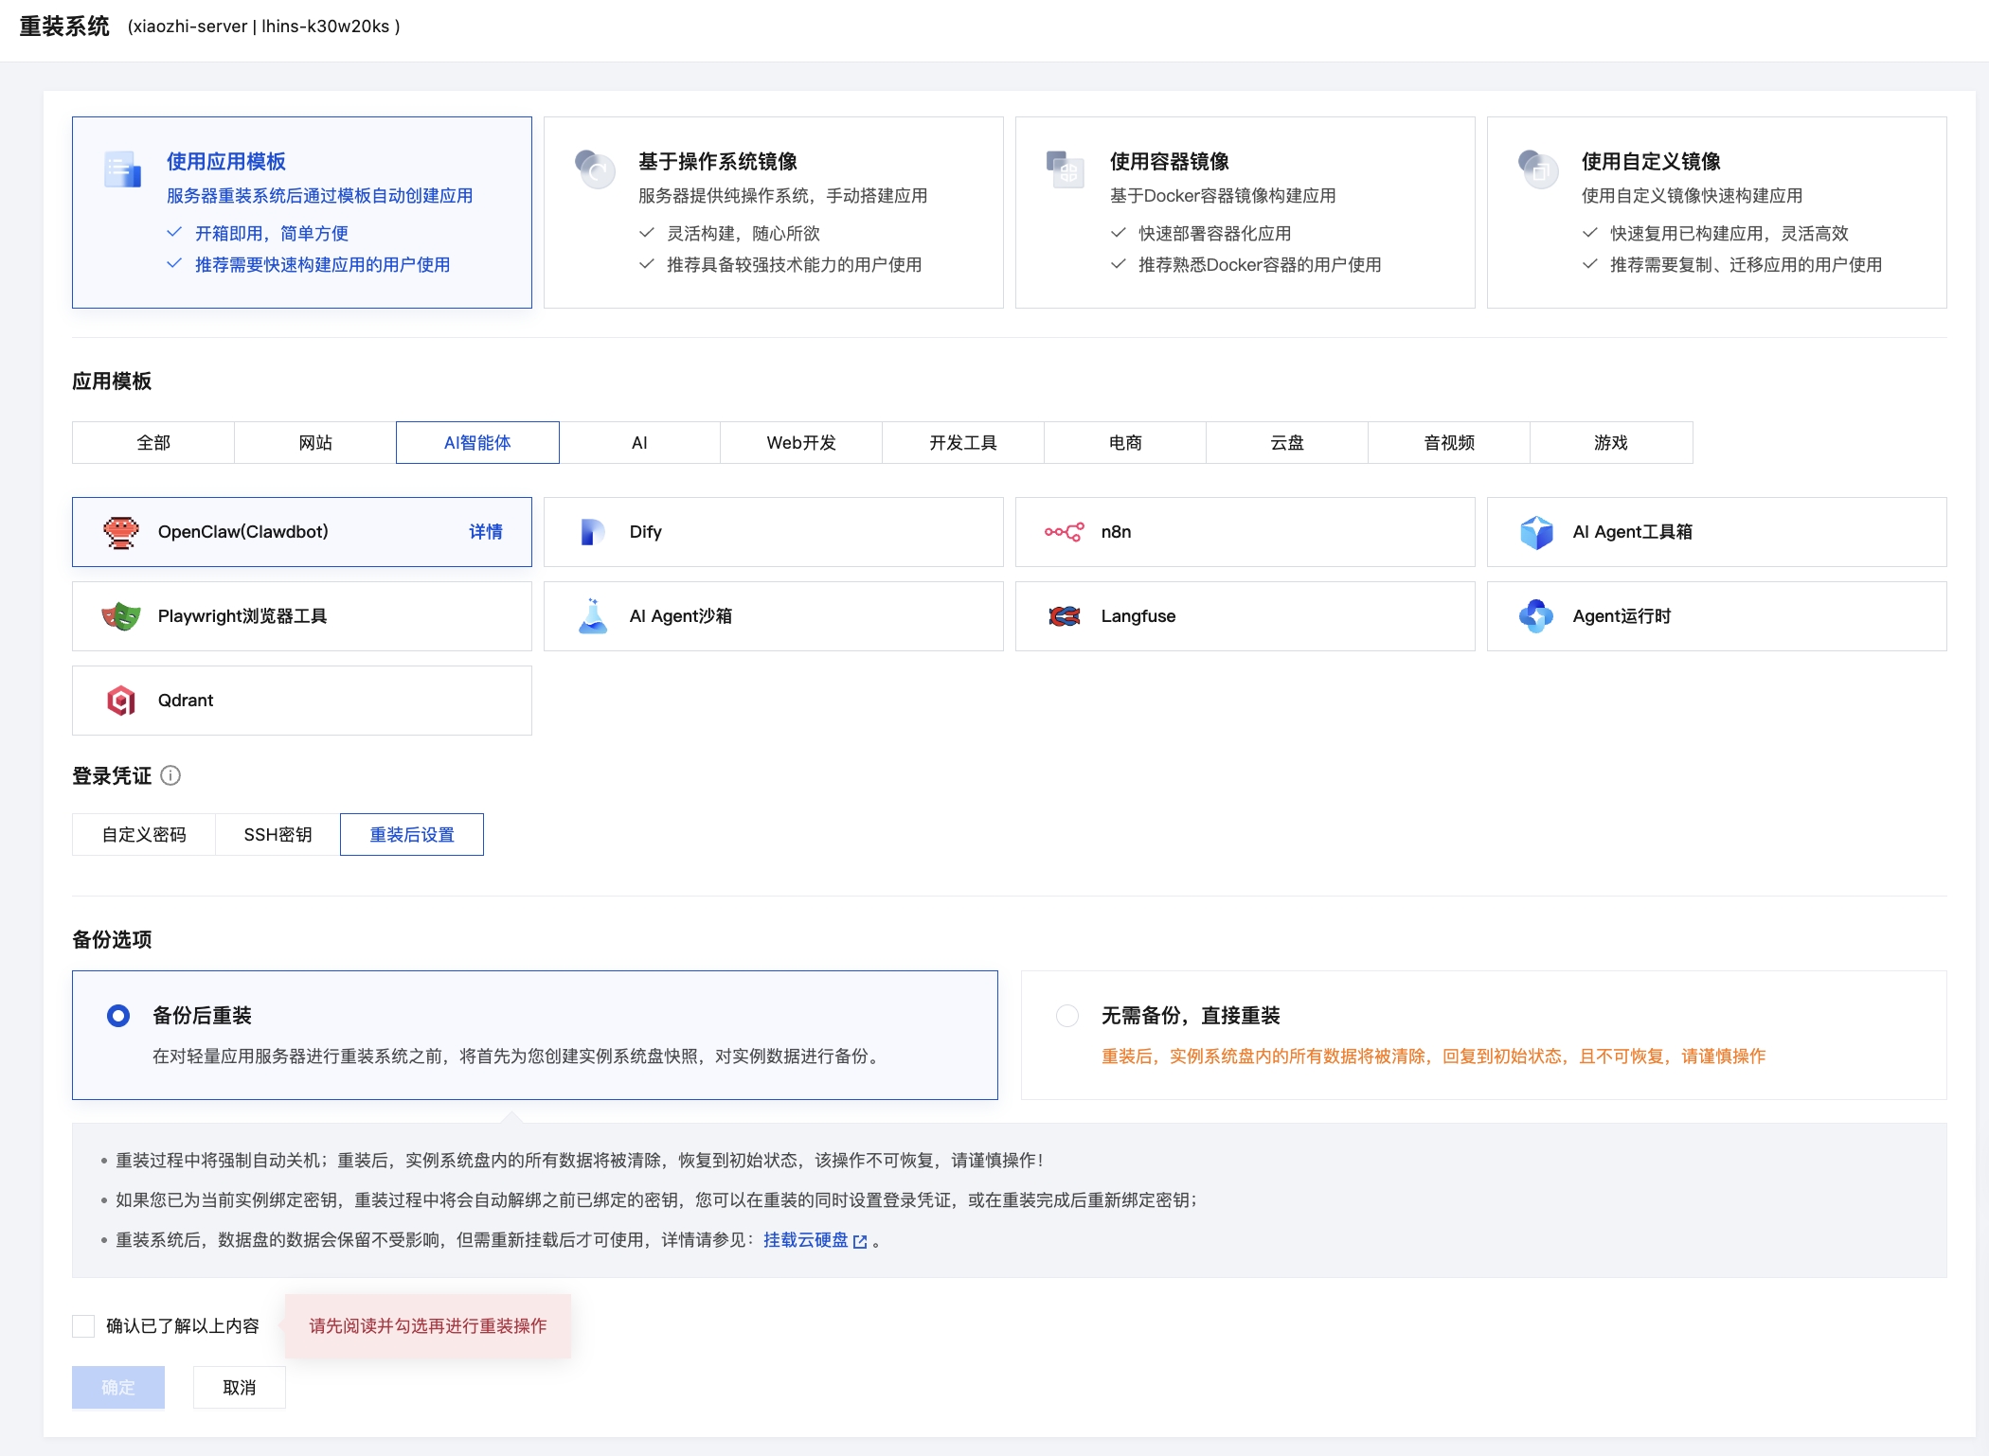
Task: Open the 登录凭证 info tooltip icon
Action: [170, 776]
